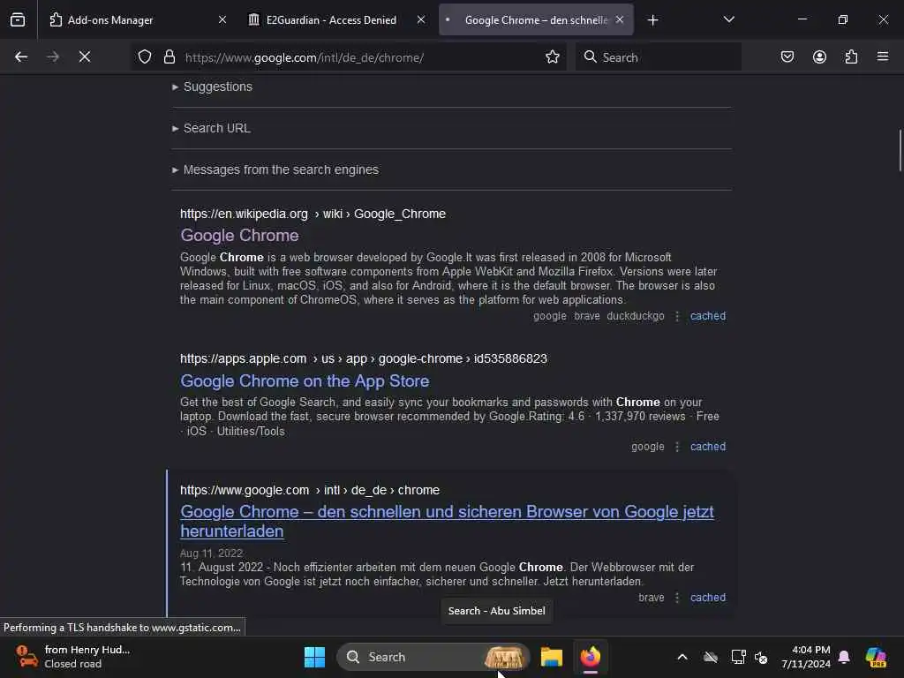
Task: List all tabs dropdown arrow
Action: click(728, 20)
